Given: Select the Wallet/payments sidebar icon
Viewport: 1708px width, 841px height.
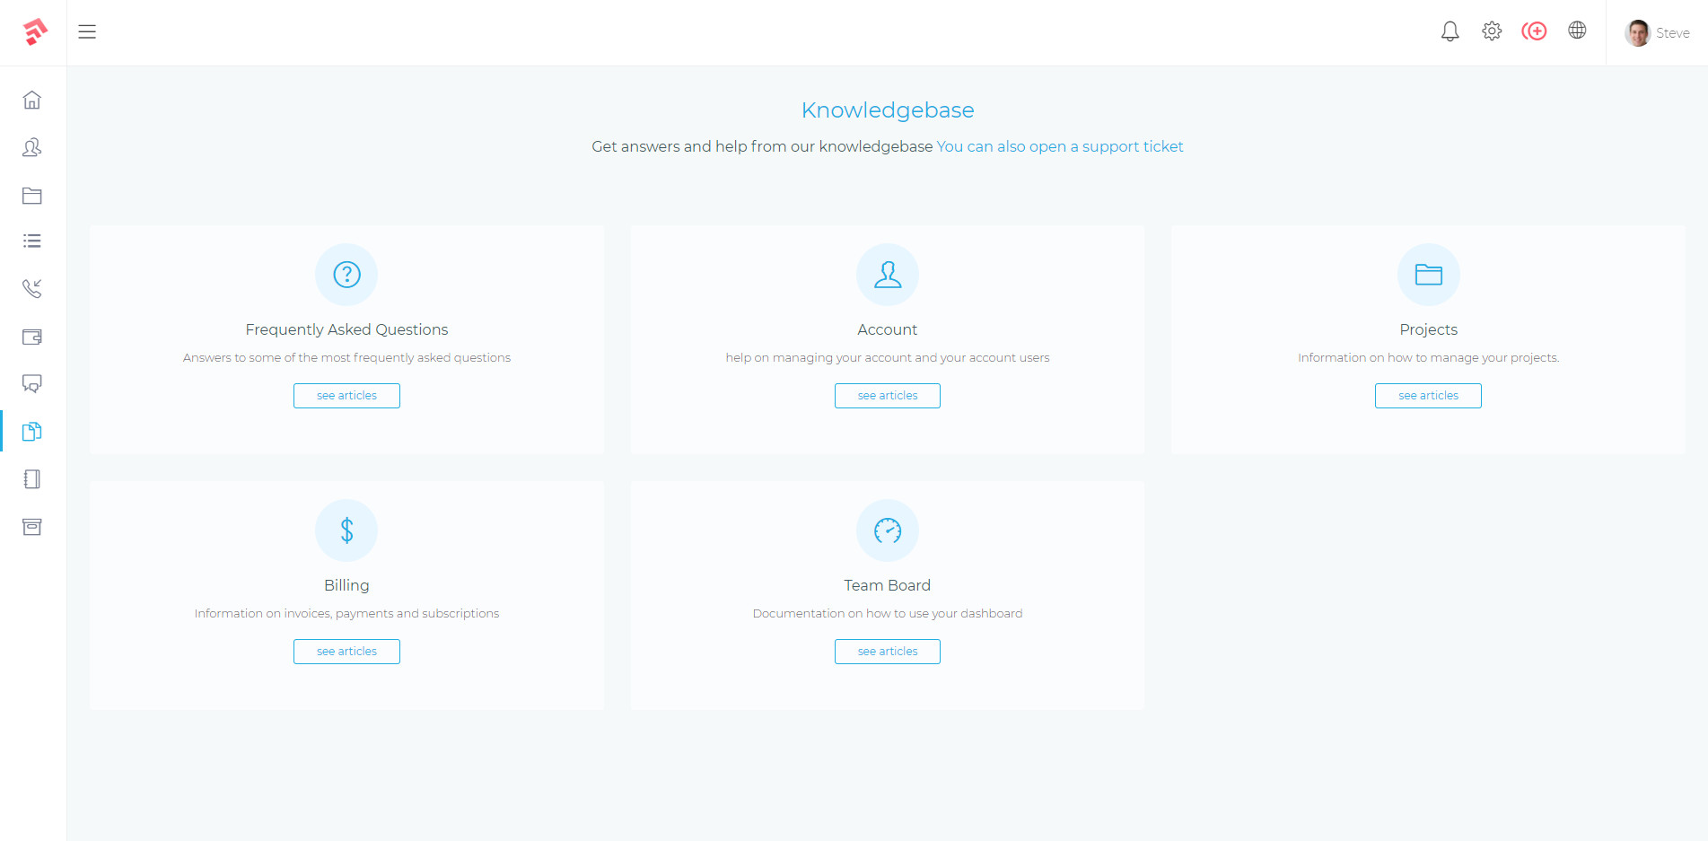Looking at the screenshot, I should (32, 337).
